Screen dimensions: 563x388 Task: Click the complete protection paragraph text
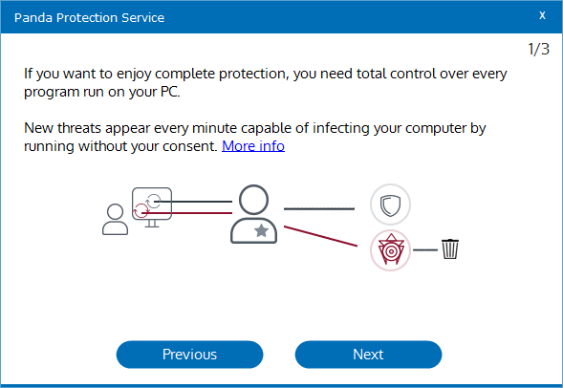click(266, 82)
